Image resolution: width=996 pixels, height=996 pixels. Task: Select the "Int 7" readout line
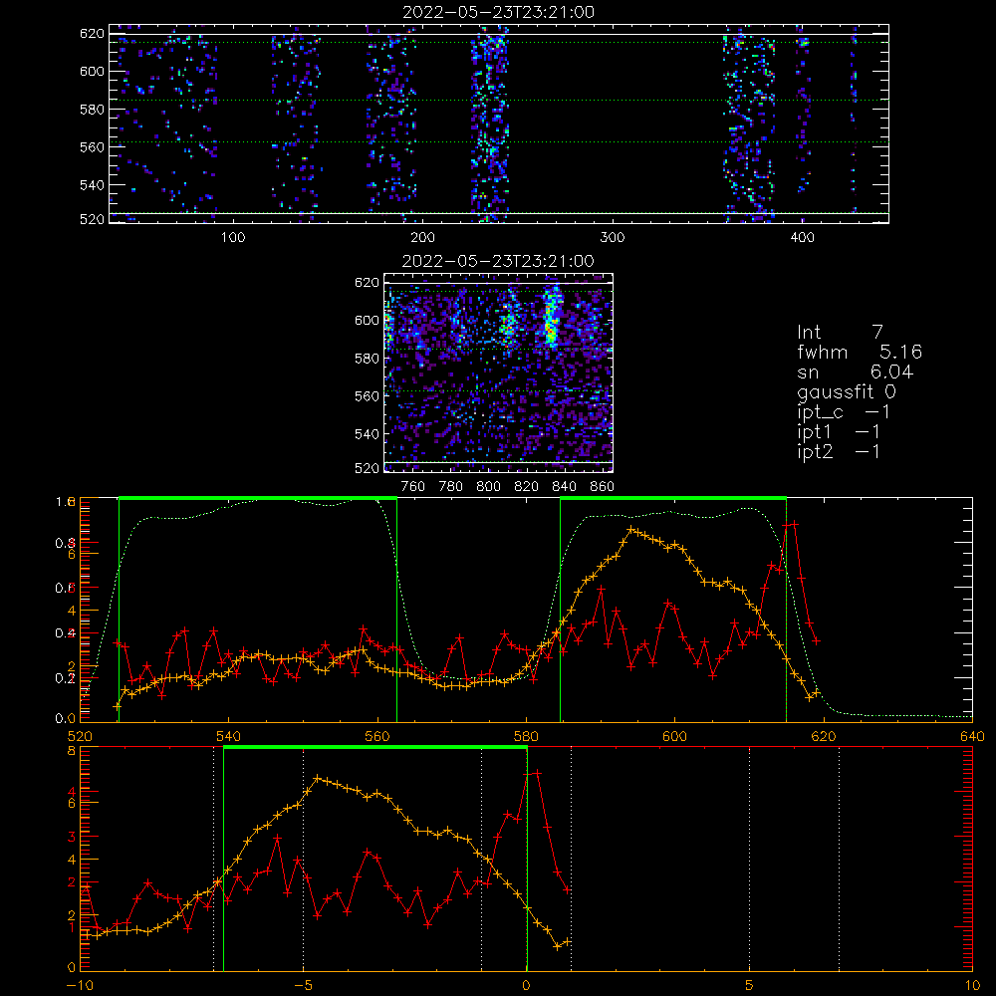(x=840, y=333)
